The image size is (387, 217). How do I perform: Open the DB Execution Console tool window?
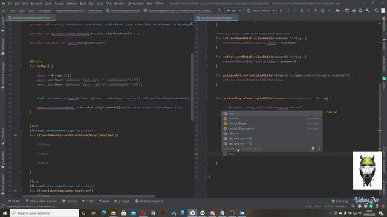click(x=41, y=201)
